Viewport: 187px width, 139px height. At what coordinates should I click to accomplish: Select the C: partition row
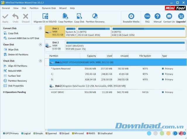click(x=118, y=74)
